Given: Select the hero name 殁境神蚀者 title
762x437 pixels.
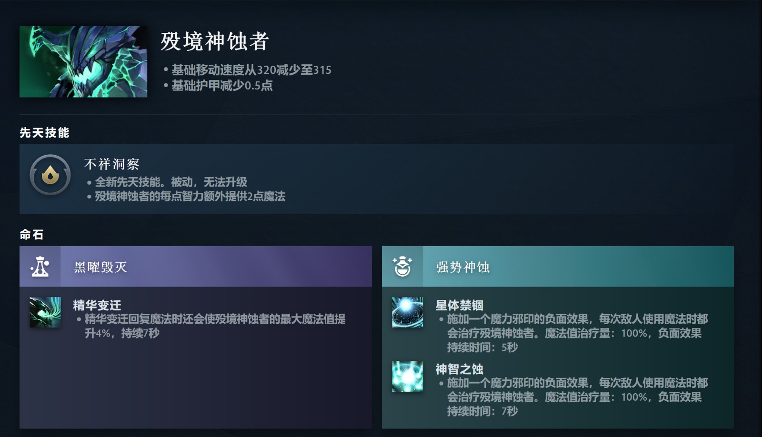Looking at the screenshot, I should click(215, 41).
